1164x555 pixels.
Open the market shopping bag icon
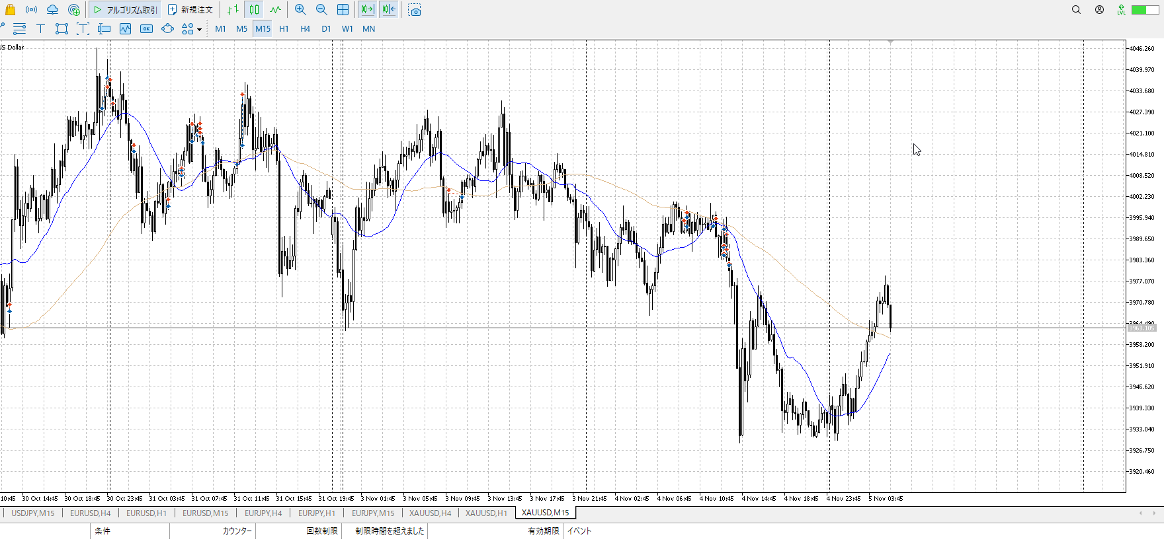10,10
